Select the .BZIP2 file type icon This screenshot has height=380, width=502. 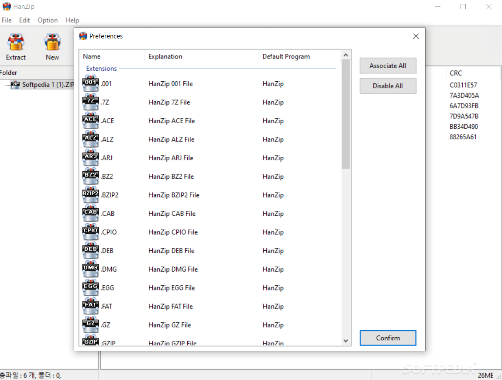click(91, 195)
